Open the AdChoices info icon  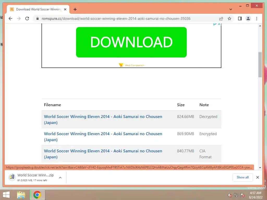(215, 24)
